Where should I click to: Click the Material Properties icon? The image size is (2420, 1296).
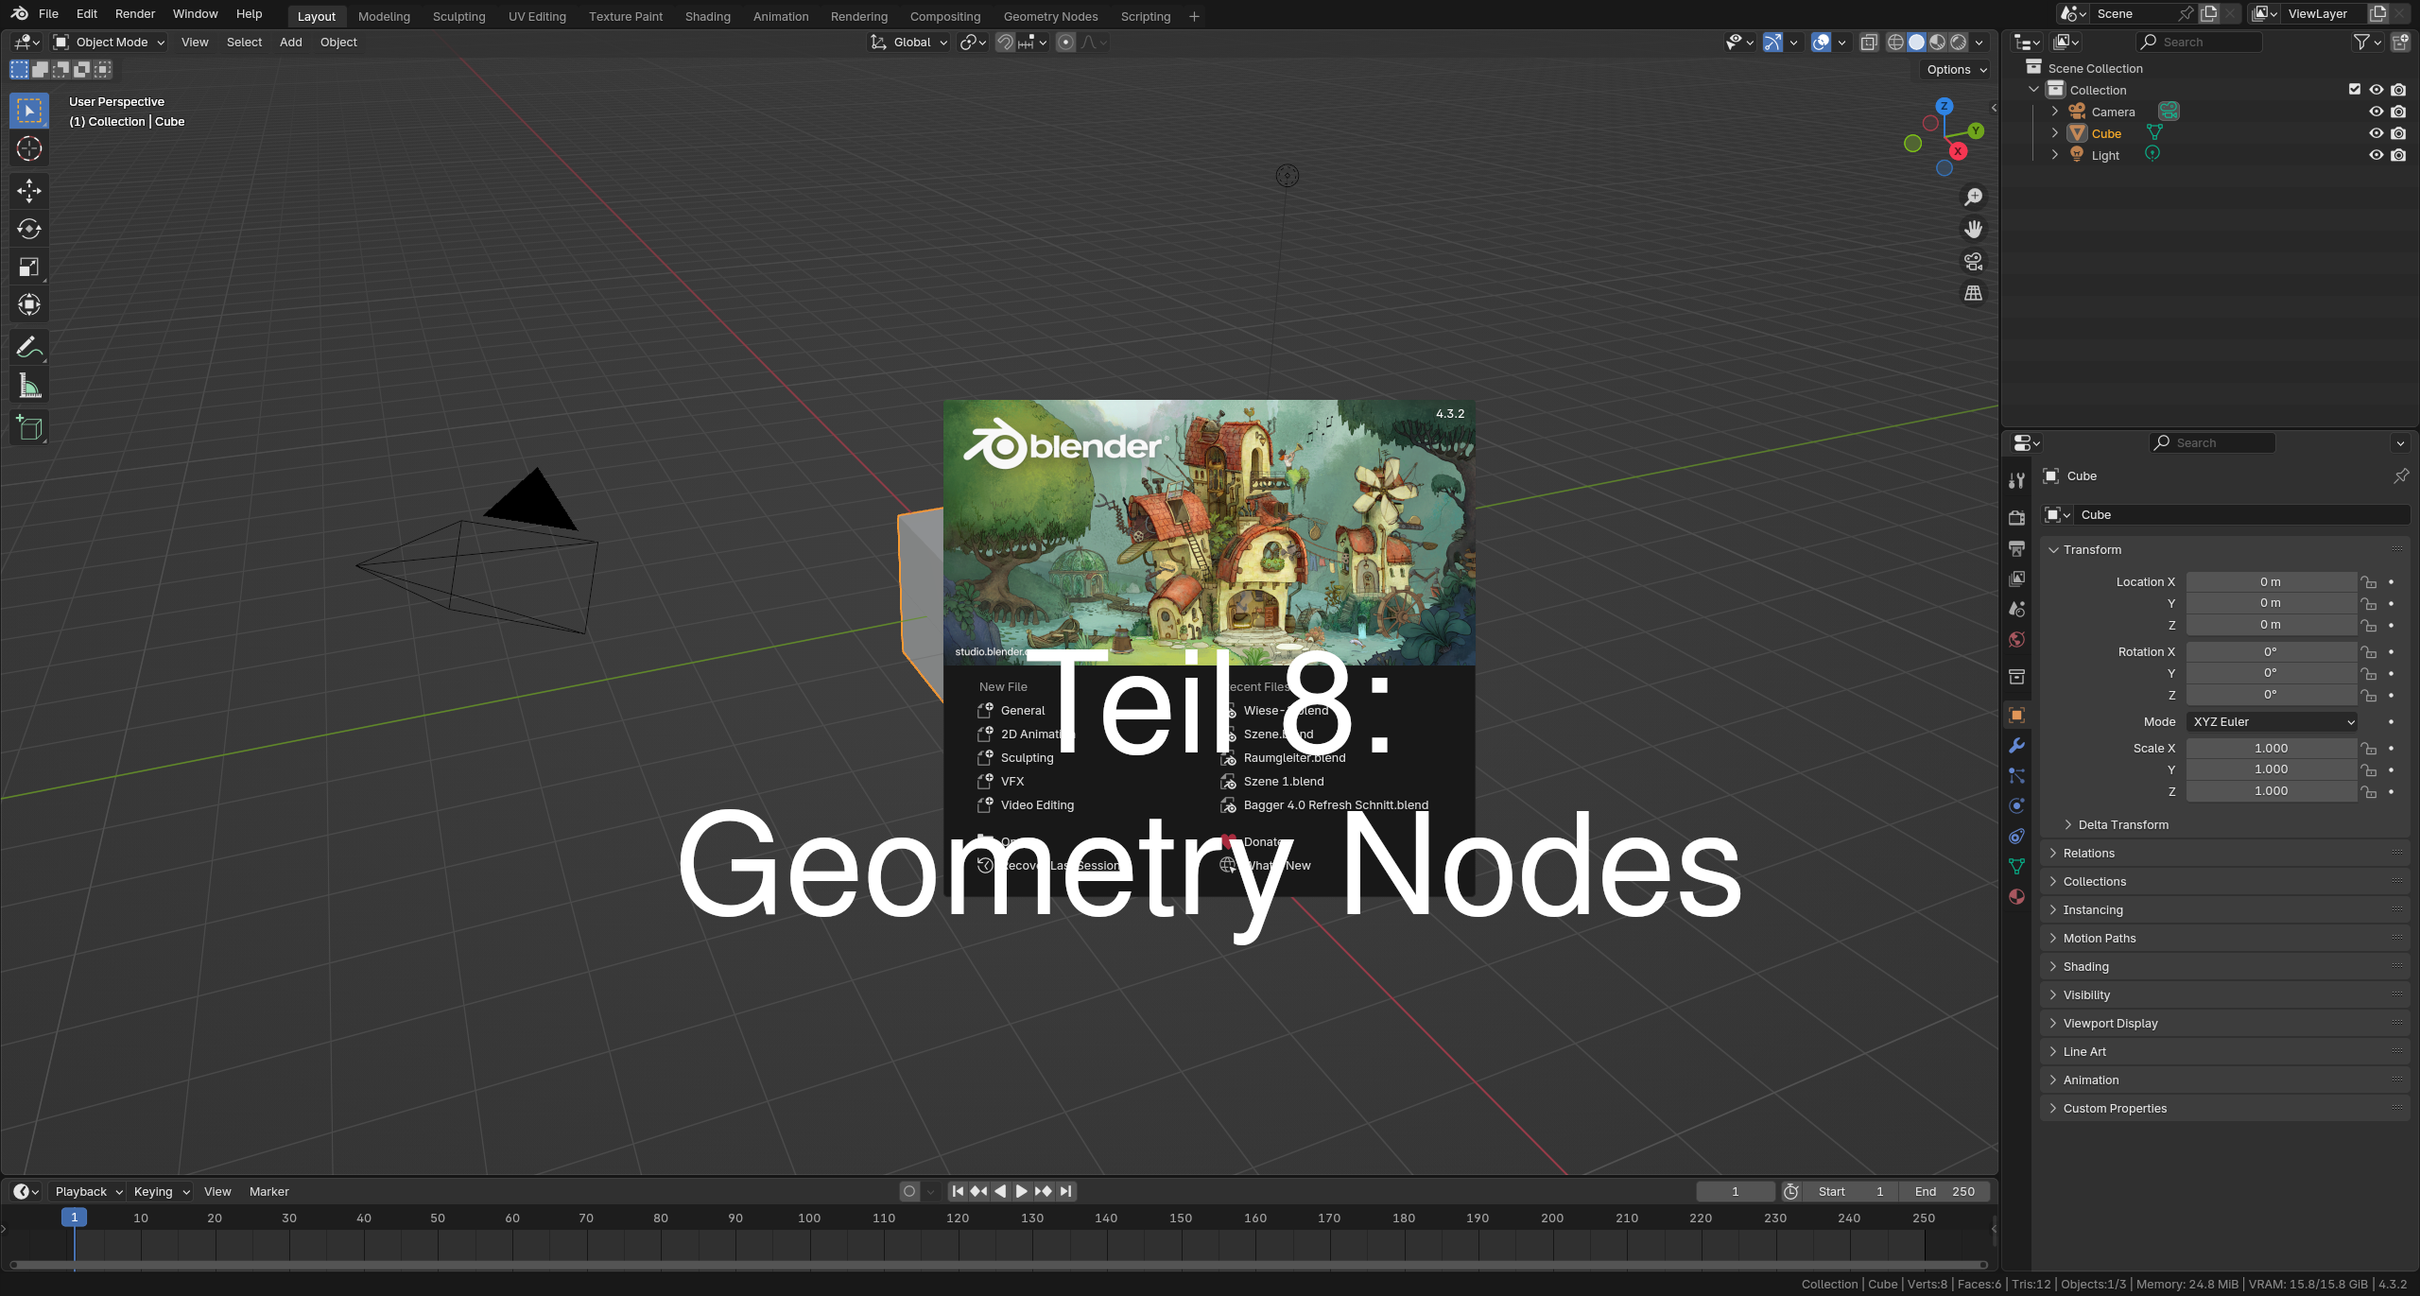[x=2016, y=896]
